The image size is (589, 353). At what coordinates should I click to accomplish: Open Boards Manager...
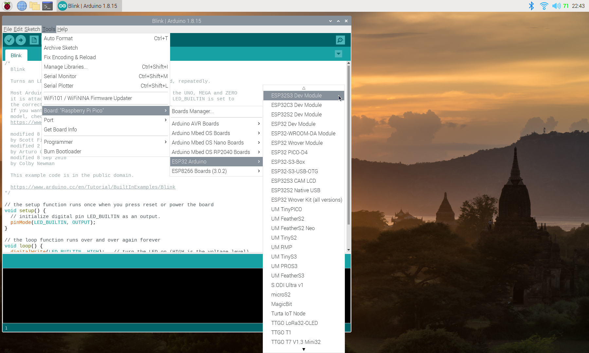[x=216, y=111]
